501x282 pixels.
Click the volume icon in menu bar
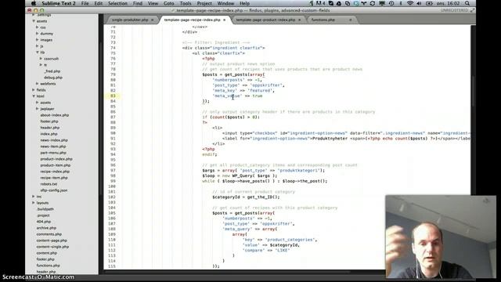(x=419, y=3)
